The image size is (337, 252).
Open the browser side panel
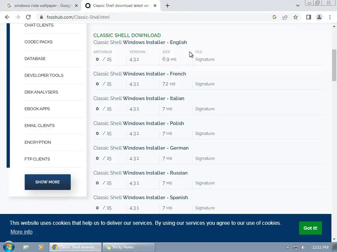point(309,17)
